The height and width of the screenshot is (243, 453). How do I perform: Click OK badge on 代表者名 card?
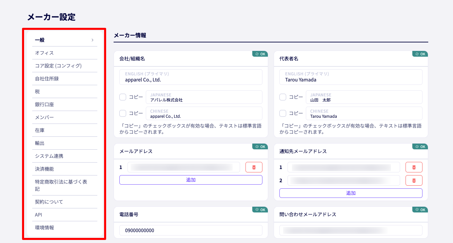coord(420,54)
